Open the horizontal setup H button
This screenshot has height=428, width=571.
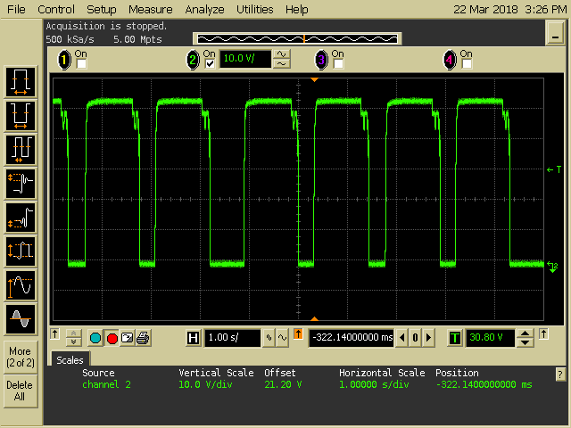coord(193,338)
